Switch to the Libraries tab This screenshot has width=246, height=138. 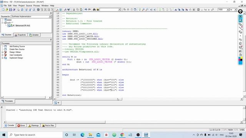click(34, 35)
